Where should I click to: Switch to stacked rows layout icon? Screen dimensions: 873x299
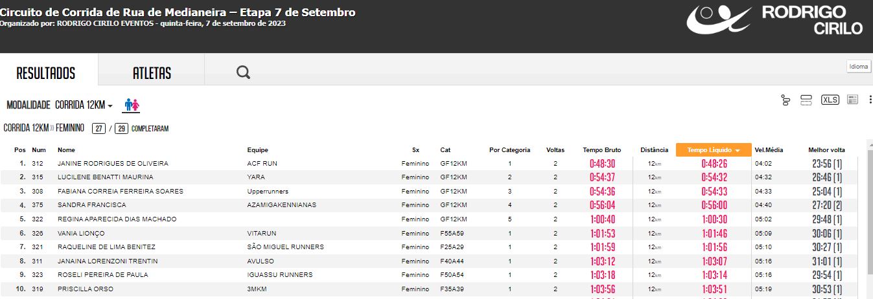[x=806, y=100]
